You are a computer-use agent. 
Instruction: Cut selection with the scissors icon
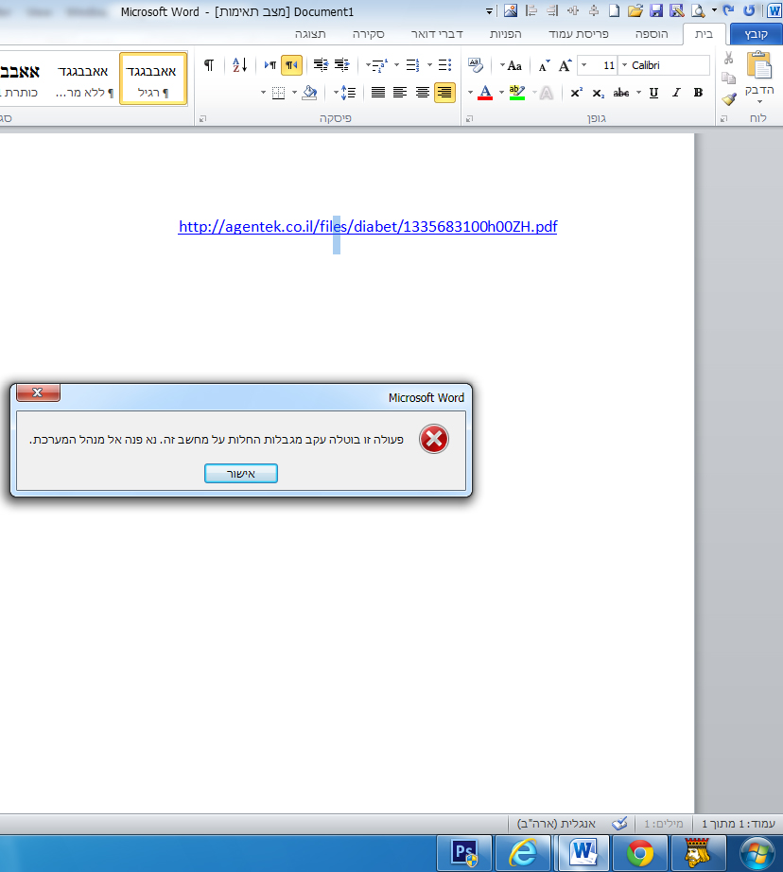tap(728, 58)
